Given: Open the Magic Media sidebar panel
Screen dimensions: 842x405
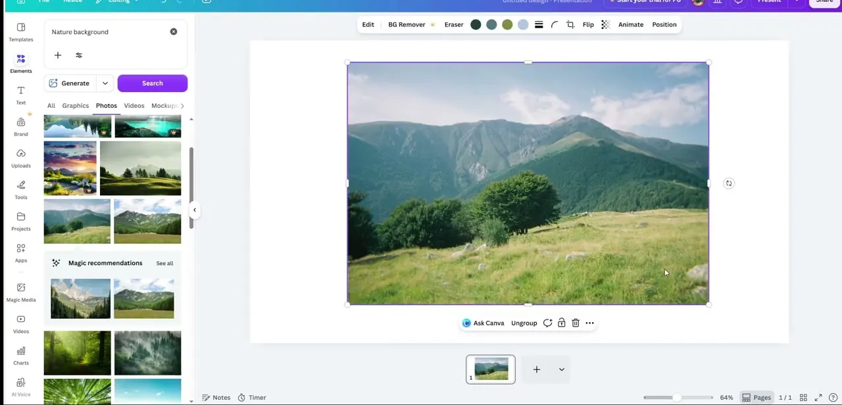Looking at the screenshot, I should tap(20, 292).
